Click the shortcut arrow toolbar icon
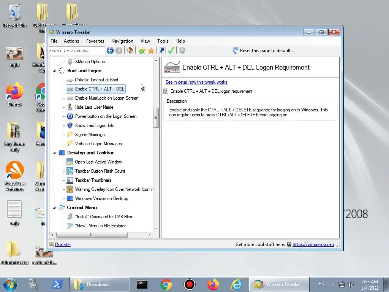 (x=162, y=51)
